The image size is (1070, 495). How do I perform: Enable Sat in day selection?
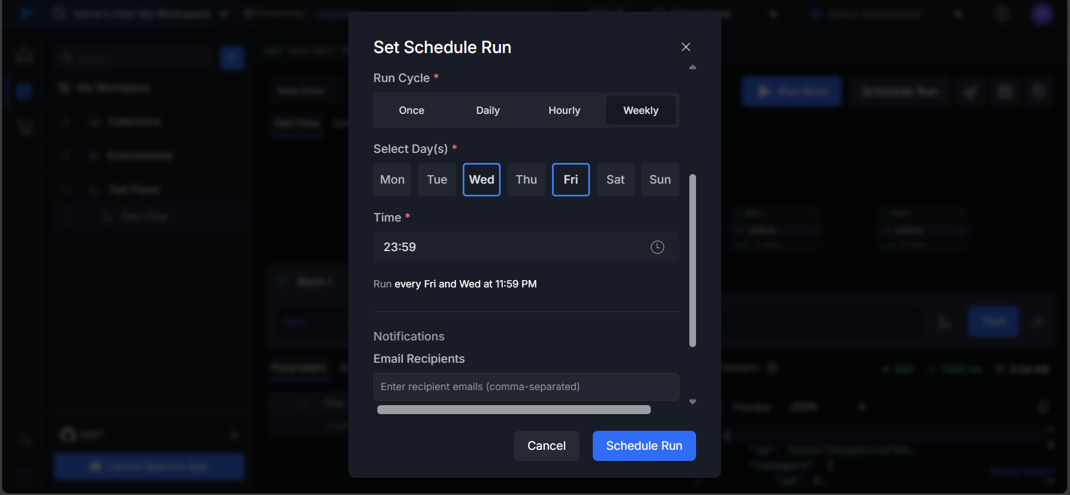616,180
